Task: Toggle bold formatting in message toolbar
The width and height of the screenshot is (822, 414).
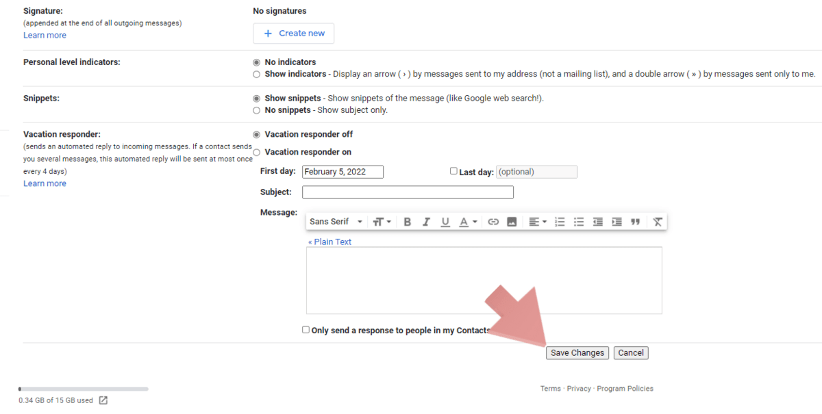Action: 408,222
